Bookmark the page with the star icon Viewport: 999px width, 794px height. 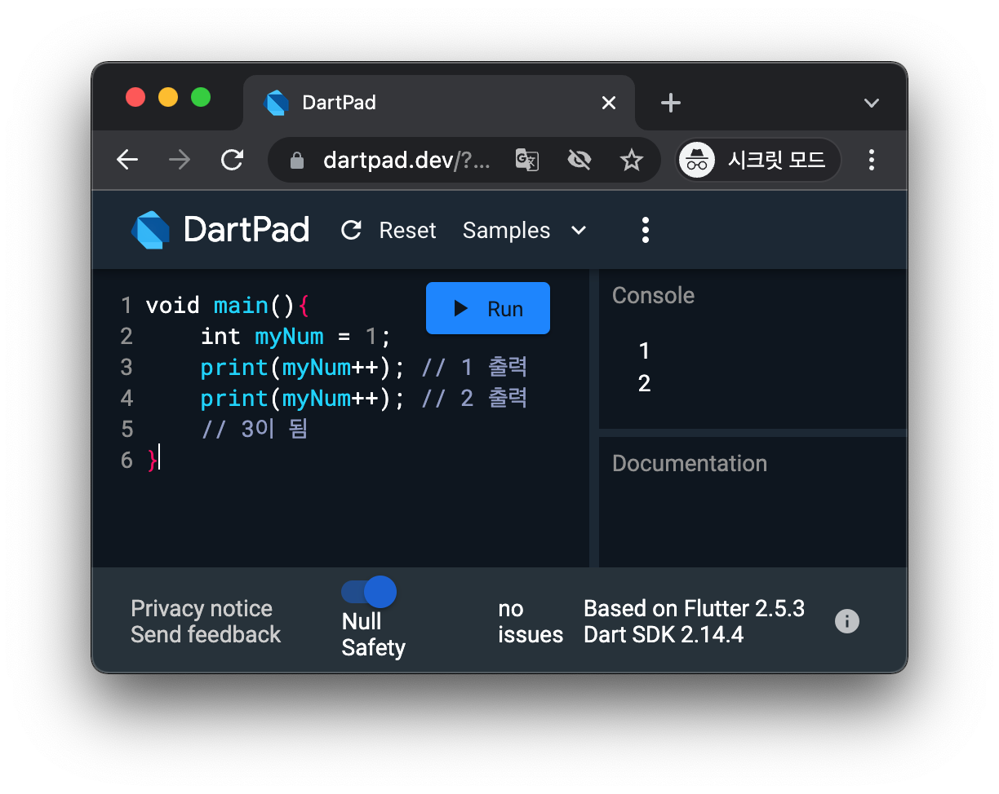(x=632, y=160)
